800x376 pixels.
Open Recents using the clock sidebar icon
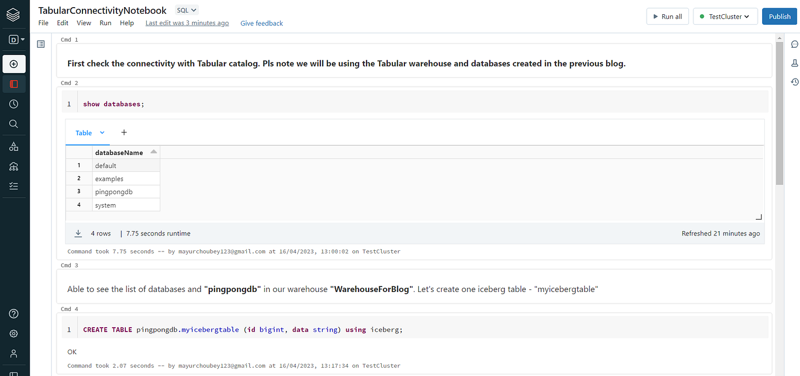(14, 103)
